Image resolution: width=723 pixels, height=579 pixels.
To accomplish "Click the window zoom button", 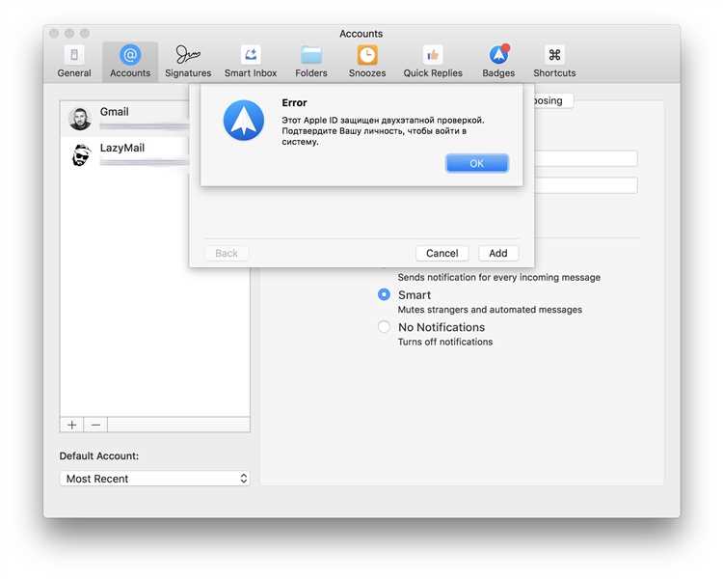I will point(85,33).
